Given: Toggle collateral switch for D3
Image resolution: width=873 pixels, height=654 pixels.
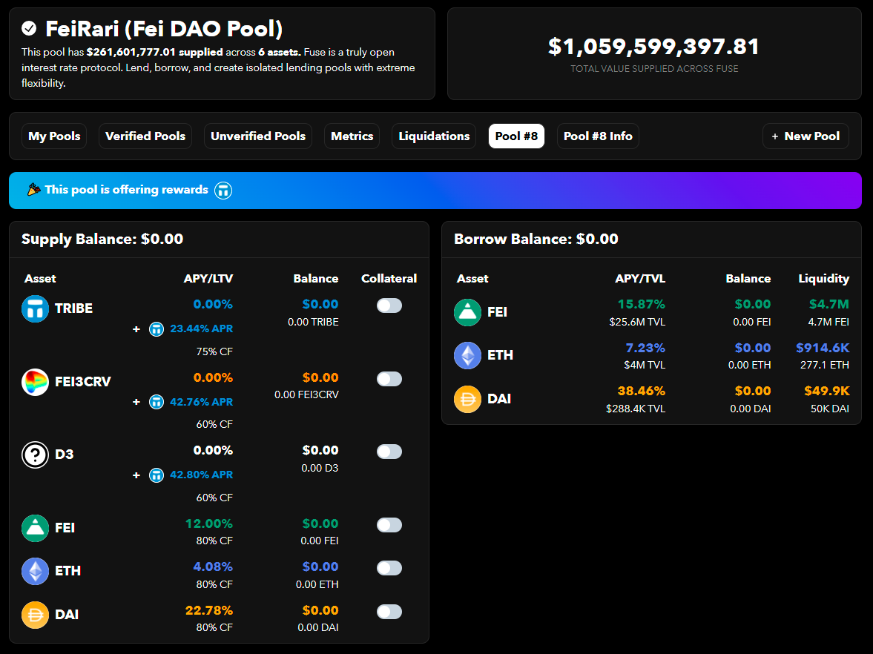Looking at the screenshot, I should [x=389, y=452].
